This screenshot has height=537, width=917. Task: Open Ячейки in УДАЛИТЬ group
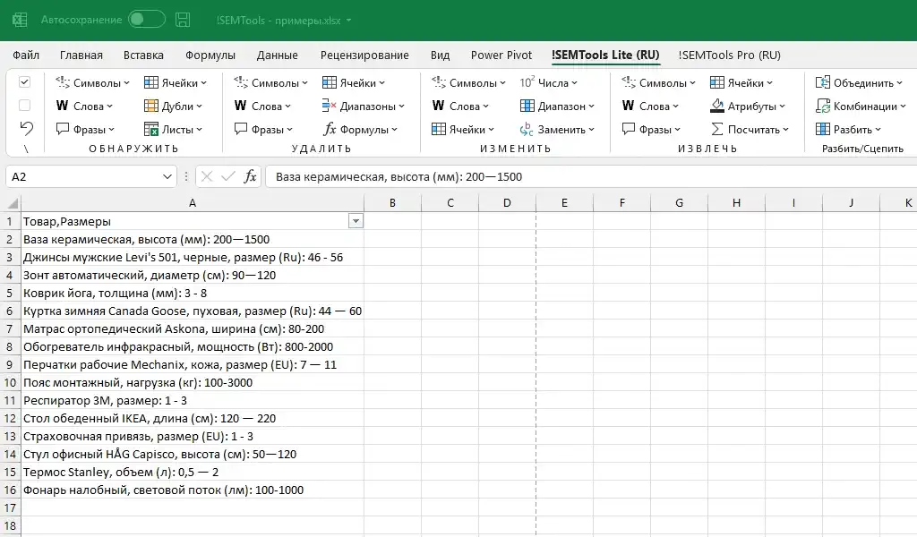(x=353, y=83)
